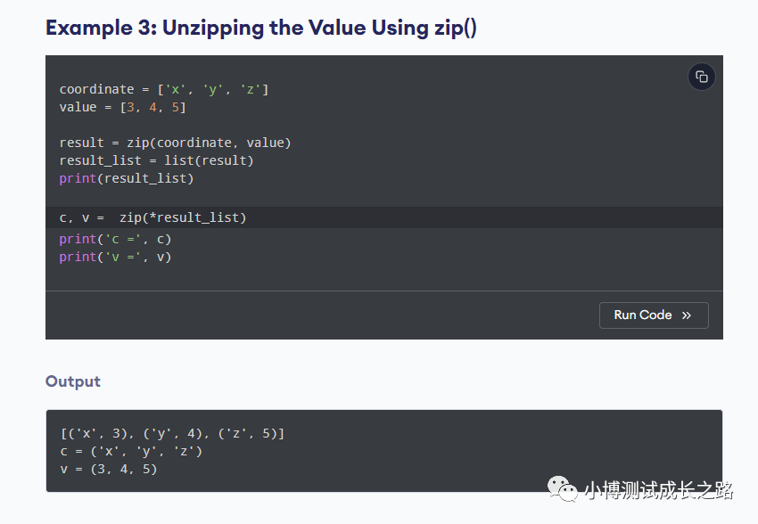The image size is (758, 524).
Task: Click the copy code icon
Action: [x=702, y=77]
